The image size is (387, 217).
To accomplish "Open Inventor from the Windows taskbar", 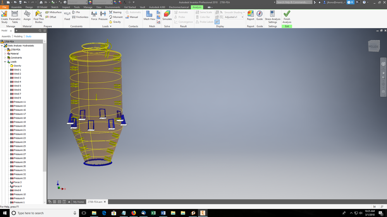I will click(x=203, y=213).
